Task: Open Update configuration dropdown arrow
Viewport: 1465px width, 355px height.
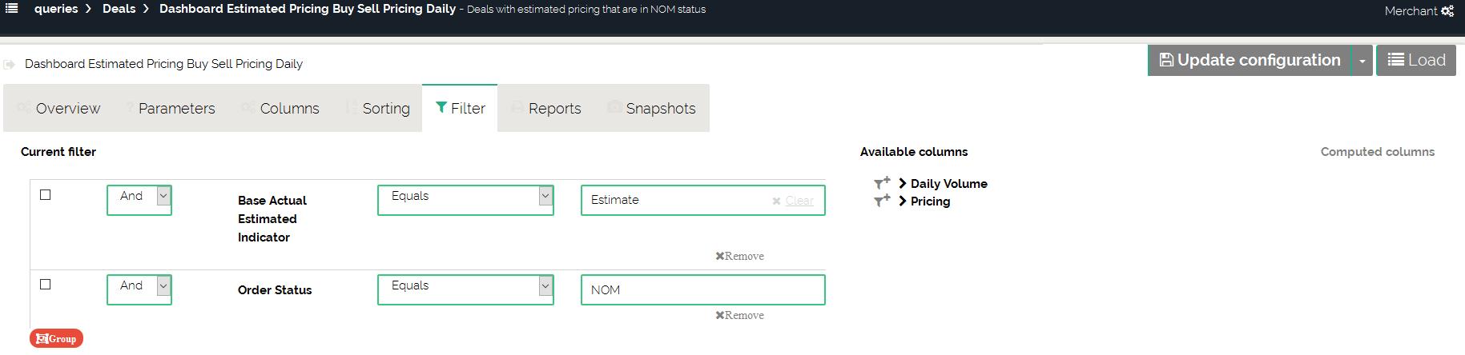Action: coord(1362,61)
